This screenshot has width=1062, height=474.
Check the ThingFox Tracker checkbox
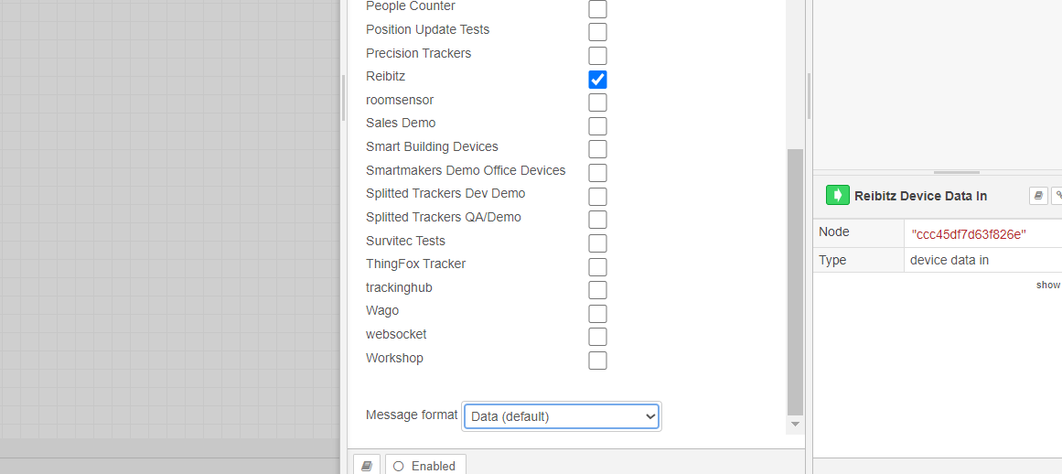tap(597, 266)
